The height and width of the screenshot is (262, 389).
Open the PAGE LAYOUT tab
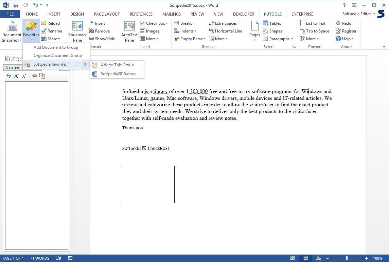coord(107,14)
